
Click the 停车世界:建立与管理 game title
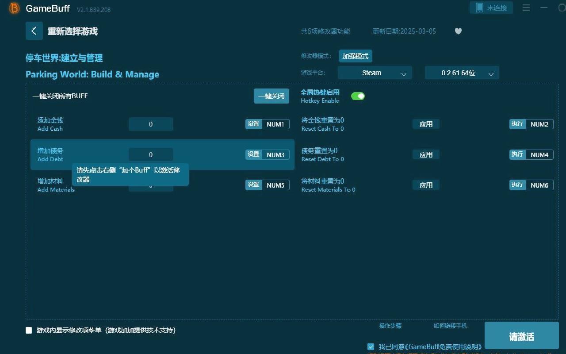[64, 58]
